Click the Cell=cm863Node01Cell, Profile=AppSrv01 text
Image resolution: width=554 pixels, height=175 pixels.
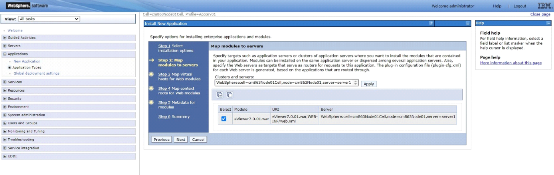[179, 14]
